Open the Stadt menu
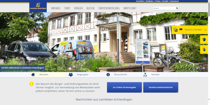 pos(67,8)
